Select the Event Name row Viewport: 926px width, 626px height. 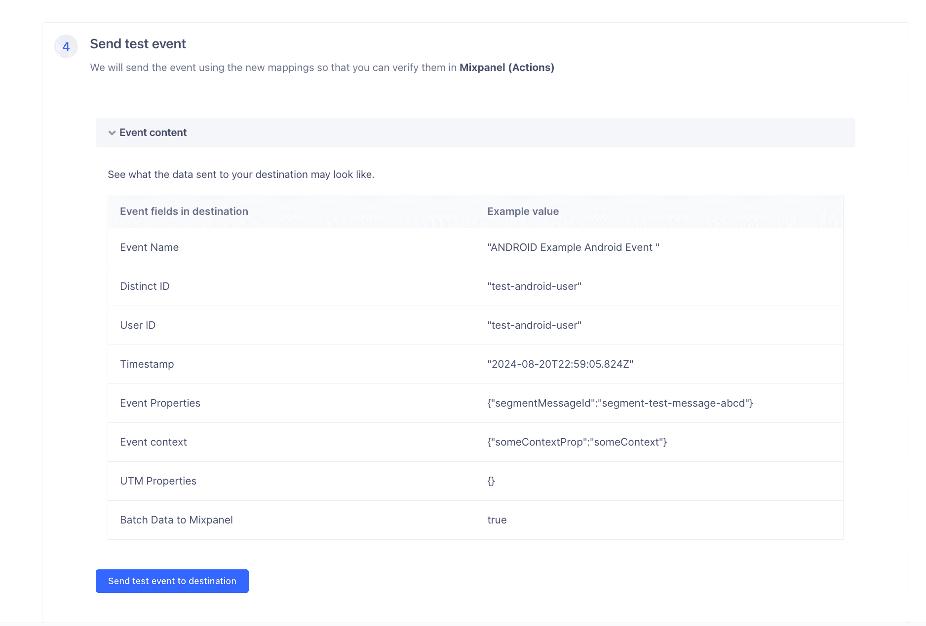click(x=149, y=247)
